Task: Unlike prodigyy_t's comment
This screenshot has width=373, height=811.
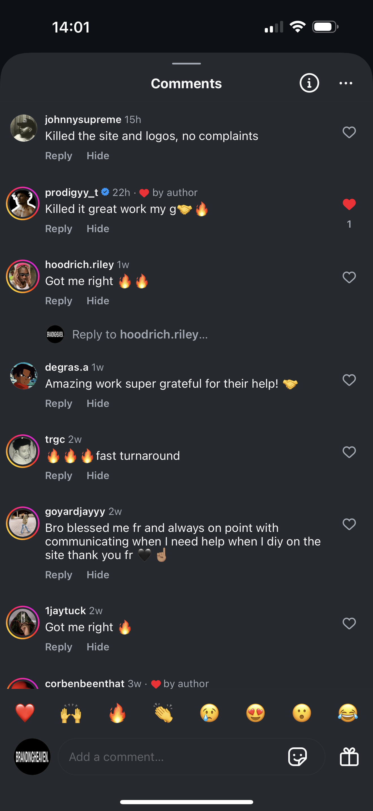Action: 349,205
